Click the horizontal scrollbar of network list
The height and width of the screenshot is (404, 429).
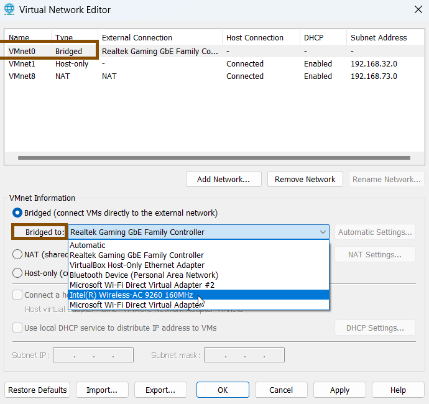click(214, 158)
